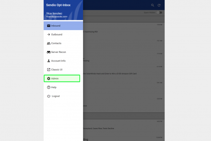The width and height of the screenshot is (211, 141).
Task: Open the SolarWinds Hack email row
Action: pos(124,73)
